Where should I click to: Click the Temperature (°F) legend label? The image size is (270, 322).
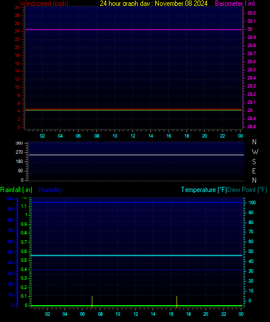204,190
